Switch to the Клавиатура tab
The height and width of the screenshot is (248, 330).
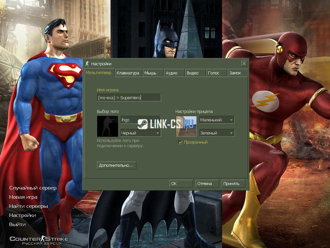click(128, 73)
